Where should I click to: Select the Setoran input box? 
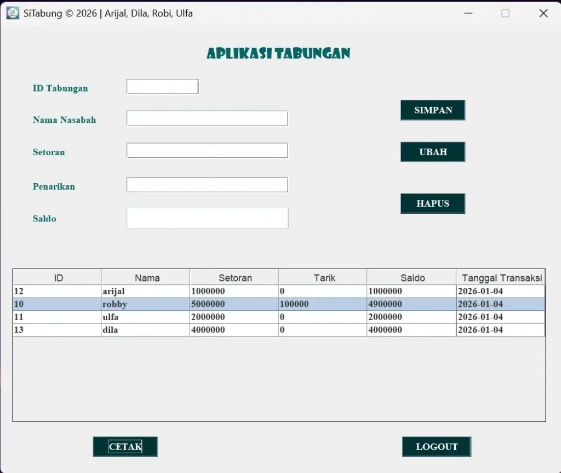[x=207, y=151]
